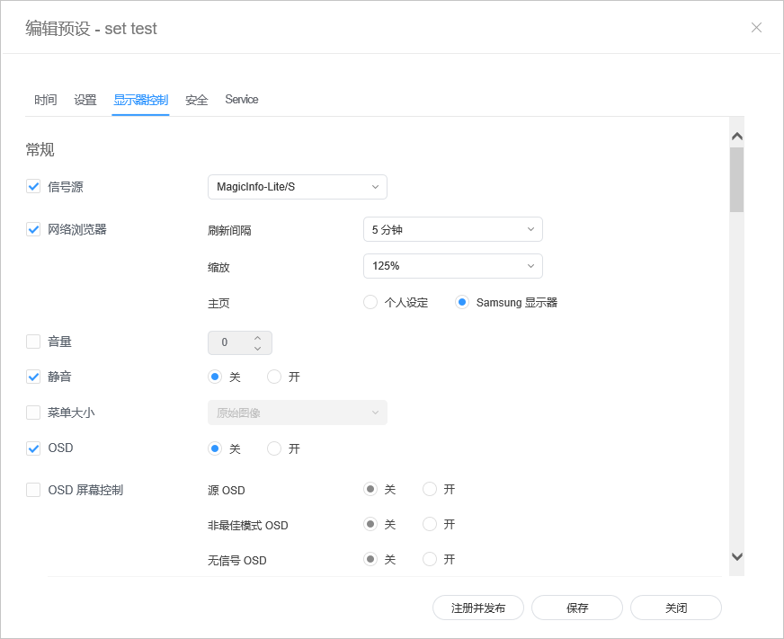Set 静音 to 开
Viewport: 784px width, 639px height.
click(274, 377)
